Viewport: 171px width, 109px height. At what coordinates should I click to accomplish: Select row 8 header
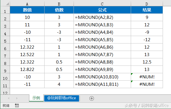(5, 62)
